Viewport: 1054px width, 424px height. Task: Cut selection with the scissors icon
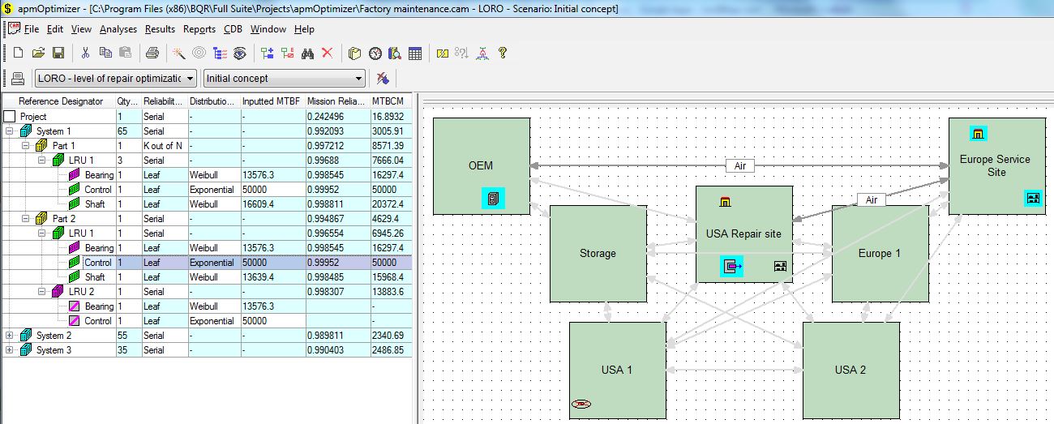(85, 53)
